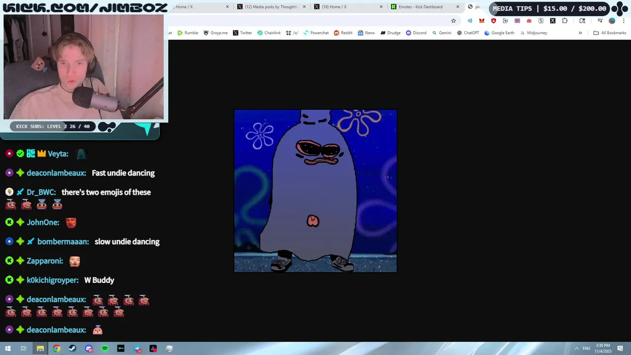Click the 'slow undie dancing' chat message

click(x=127, y=242)
